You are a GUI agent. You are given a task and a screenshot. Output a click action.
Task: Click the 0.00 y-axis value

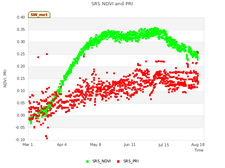[x=21, y=115]
